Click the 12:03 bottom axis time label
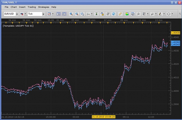Viewport: 182px width, 120px height. pyautogui.click(x=151, y=117)
